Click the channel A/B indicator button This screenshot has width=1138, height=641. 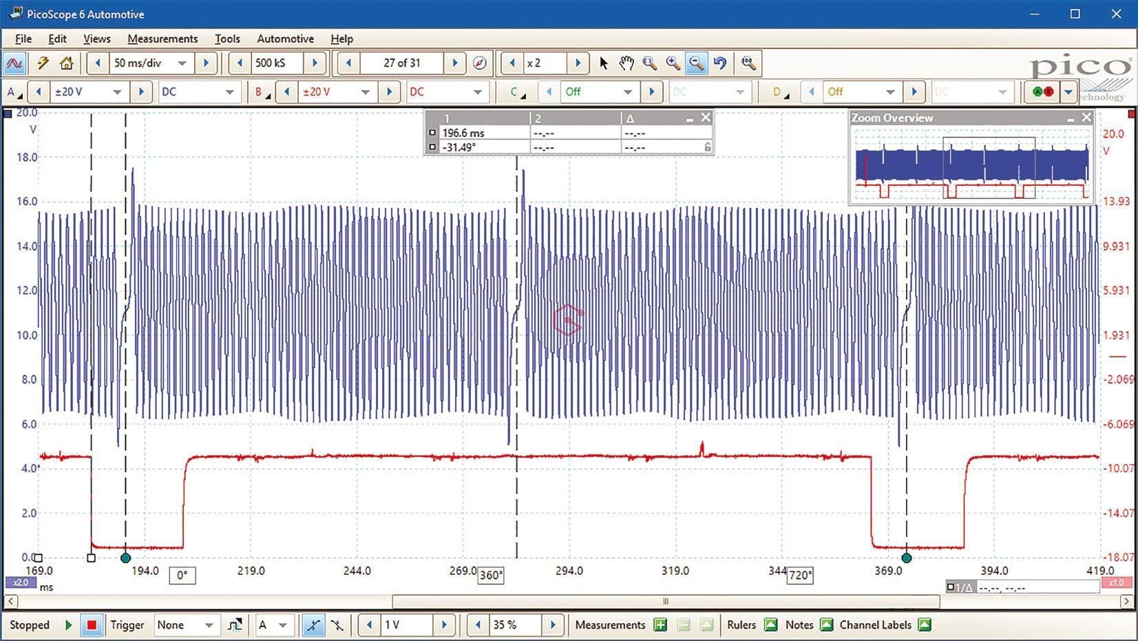tap(1042, 92)
